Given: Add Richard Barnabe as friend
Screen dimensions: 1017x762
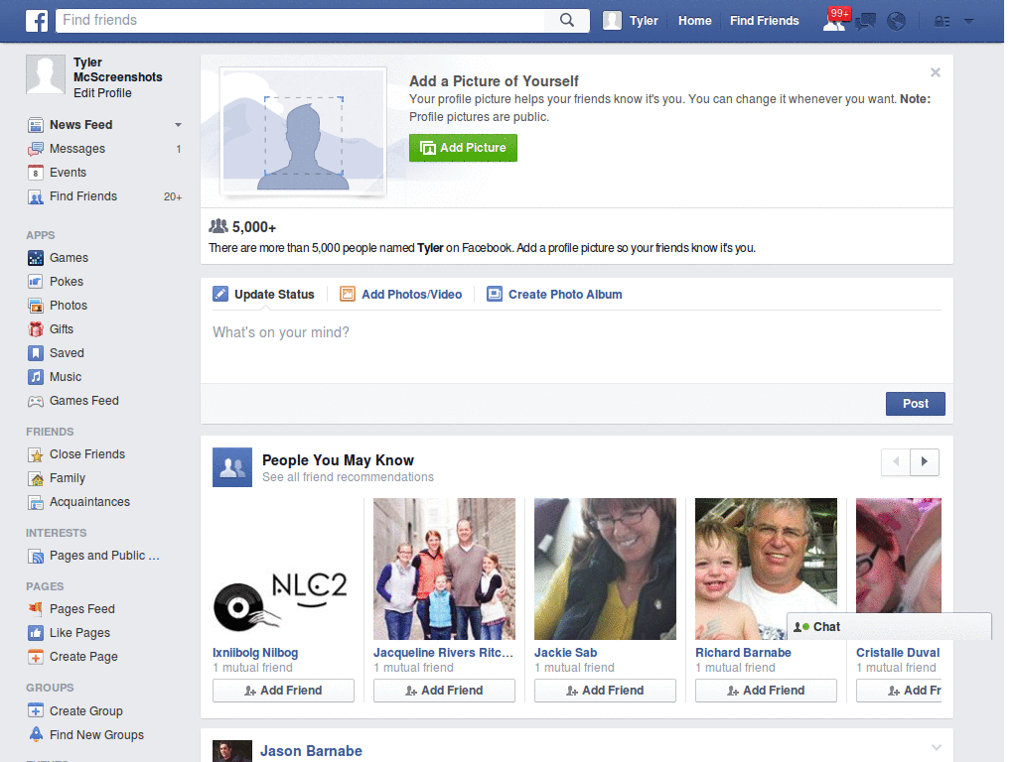Looking at the screenshot, I should point(766,691).
